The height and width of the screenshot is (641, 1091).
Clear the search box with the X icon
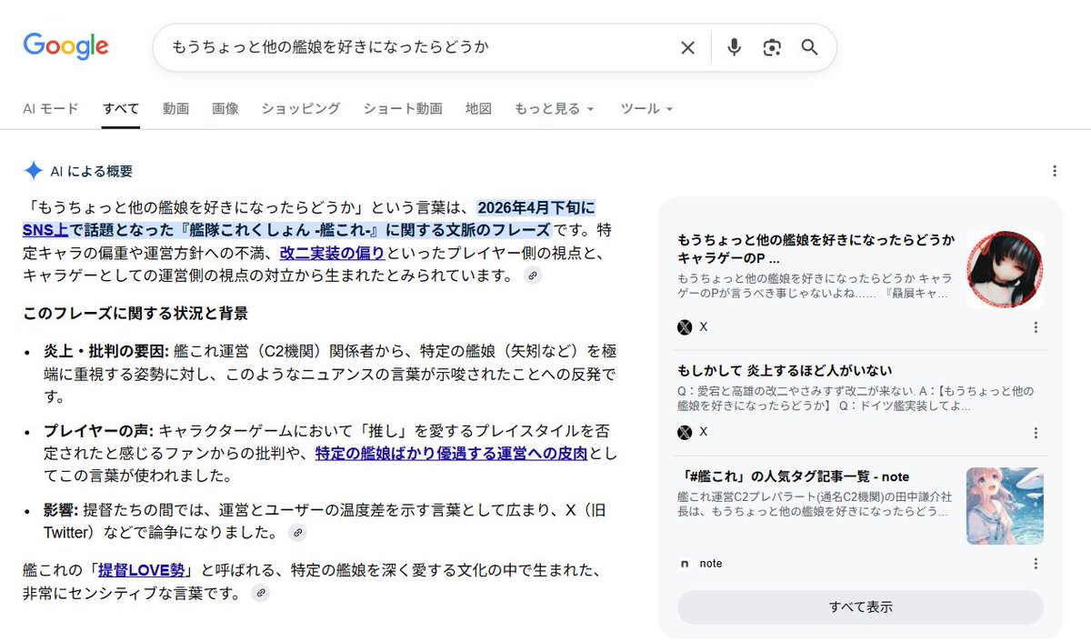point(687,47)
